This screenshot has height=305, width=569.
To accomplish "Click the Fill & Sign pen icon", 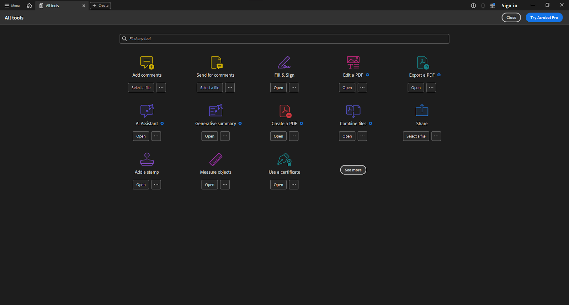I will pyautogui.click(x=284, y=62).
